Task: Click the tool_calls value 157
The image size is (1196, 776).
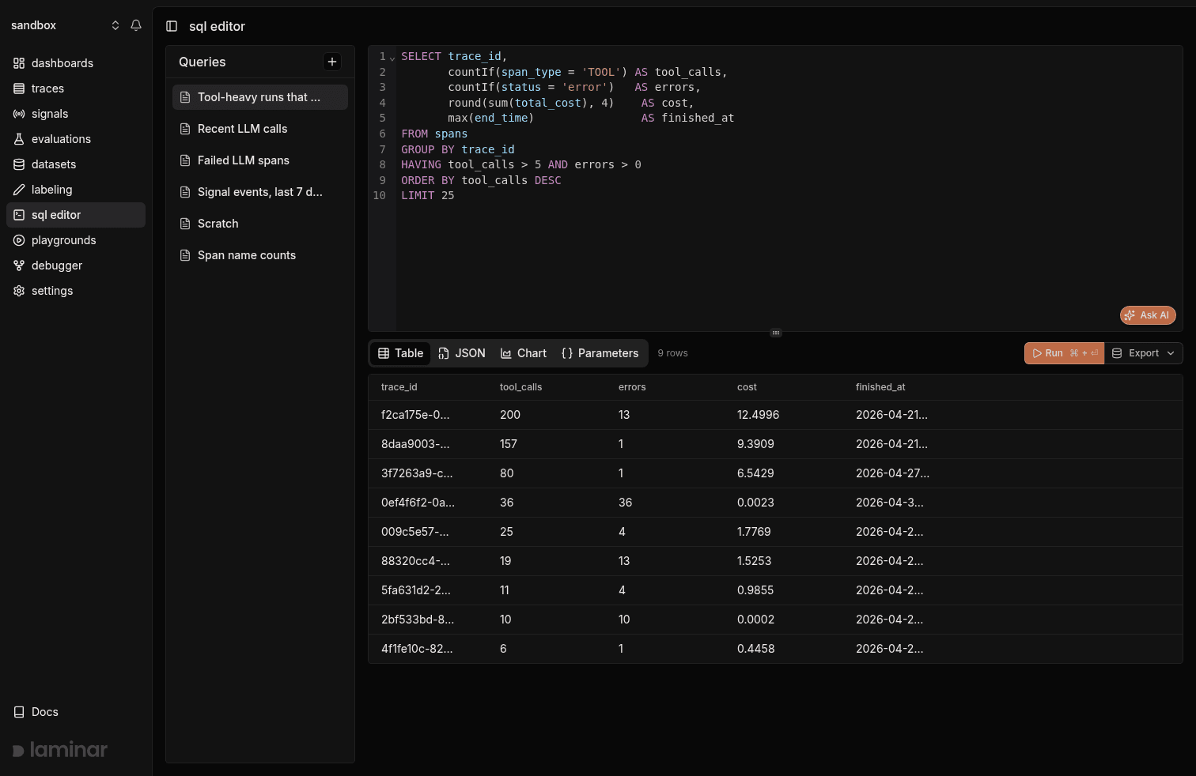Action: click(x=509, y=444)
